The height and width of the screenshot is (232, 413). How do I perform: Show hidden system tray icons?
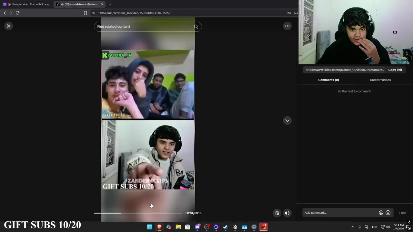point(353,227)
